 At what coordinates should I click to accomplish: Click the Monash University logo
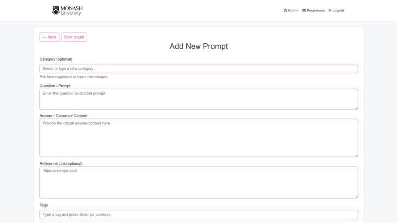[x=66, y=10]
